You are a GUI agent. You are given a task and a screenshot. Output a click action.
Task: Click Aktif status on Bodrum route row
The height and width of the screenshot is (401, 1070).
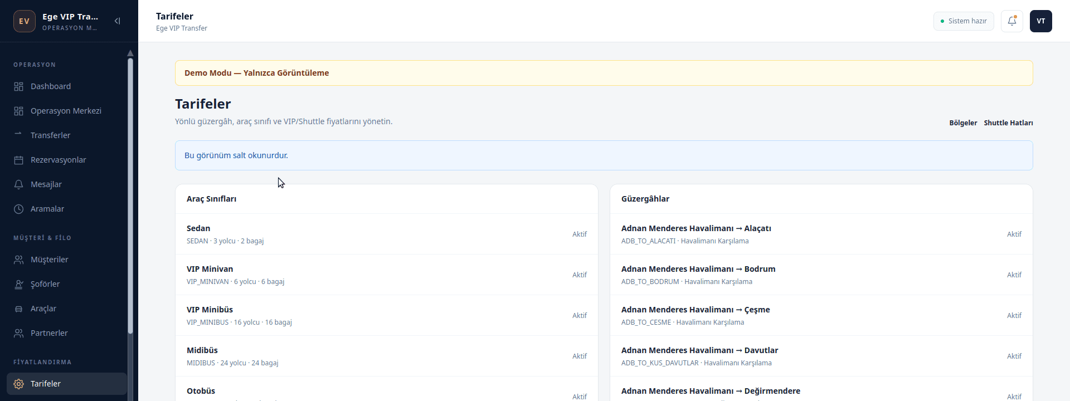(x=1014, y=275)
